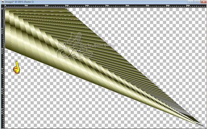Minimize the Image2 window
Image resolution: width=207 pixels, height=129 pixels.
(191, 2)
